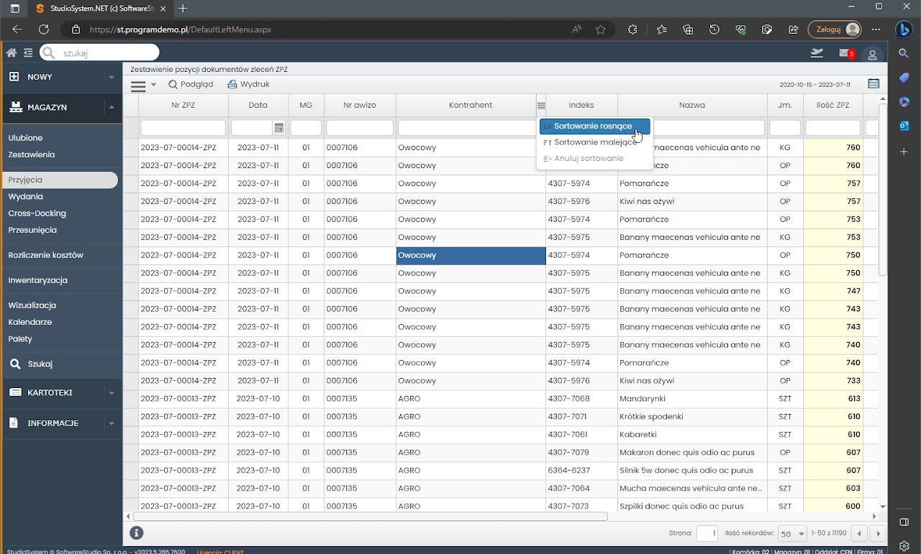Viewport: 921px width, 554px height.
Task: Click the Kontrahent column menu icon
Action: click(541, 106)
